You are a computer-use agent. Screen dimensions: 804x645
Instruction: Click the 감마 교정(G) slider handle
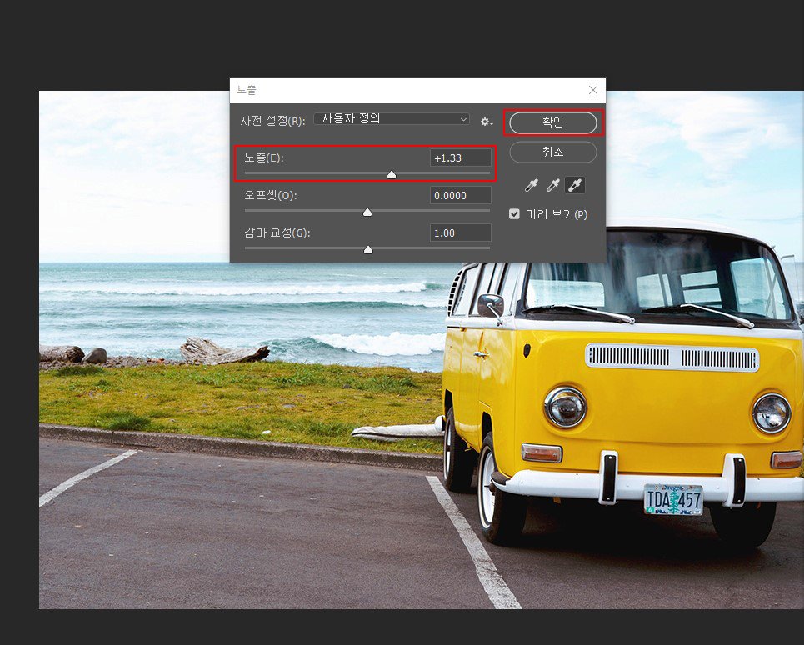coord(367,250)
